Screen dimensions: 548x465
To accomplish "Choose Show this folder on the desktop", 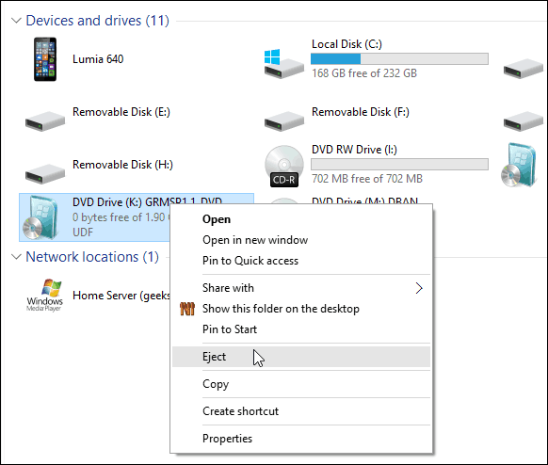I will 301,309.
